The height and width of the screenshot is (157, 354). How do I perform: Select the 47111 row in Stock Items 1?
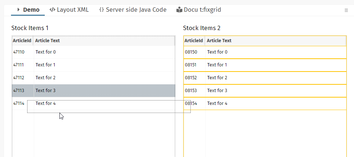(19, 65)
